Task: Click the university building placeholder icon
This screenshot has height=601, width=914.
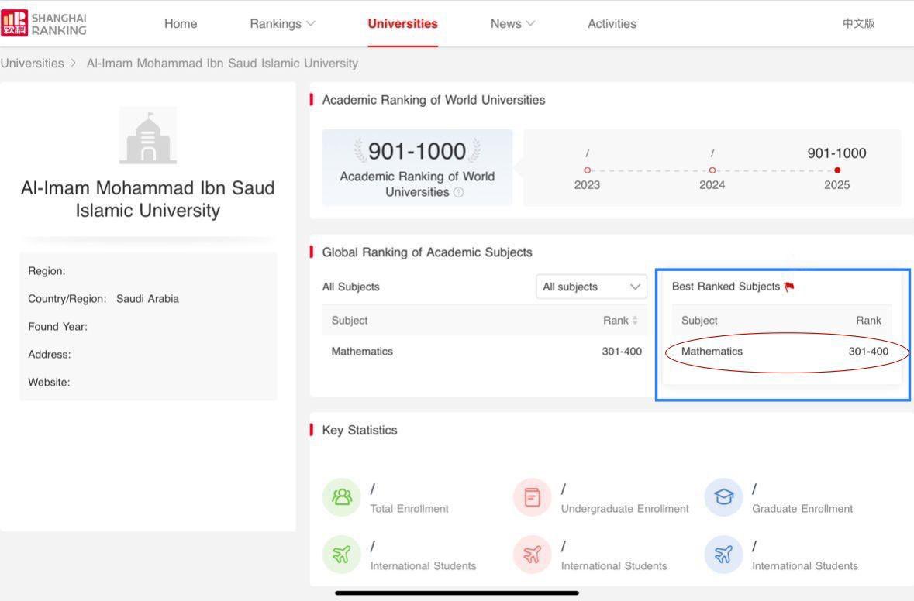Action: point(147,136)
